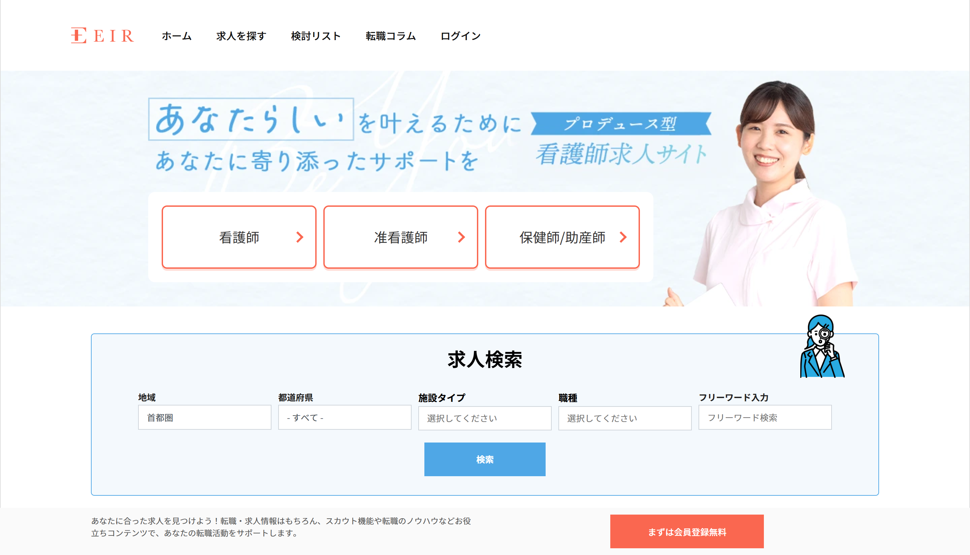Open the 検討リスト menu item
The width and height of the screenshot is (970, 555).
[x=316, y=36]
